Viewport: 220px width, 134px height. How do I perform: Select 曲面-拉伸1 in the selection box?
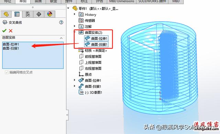11,44
